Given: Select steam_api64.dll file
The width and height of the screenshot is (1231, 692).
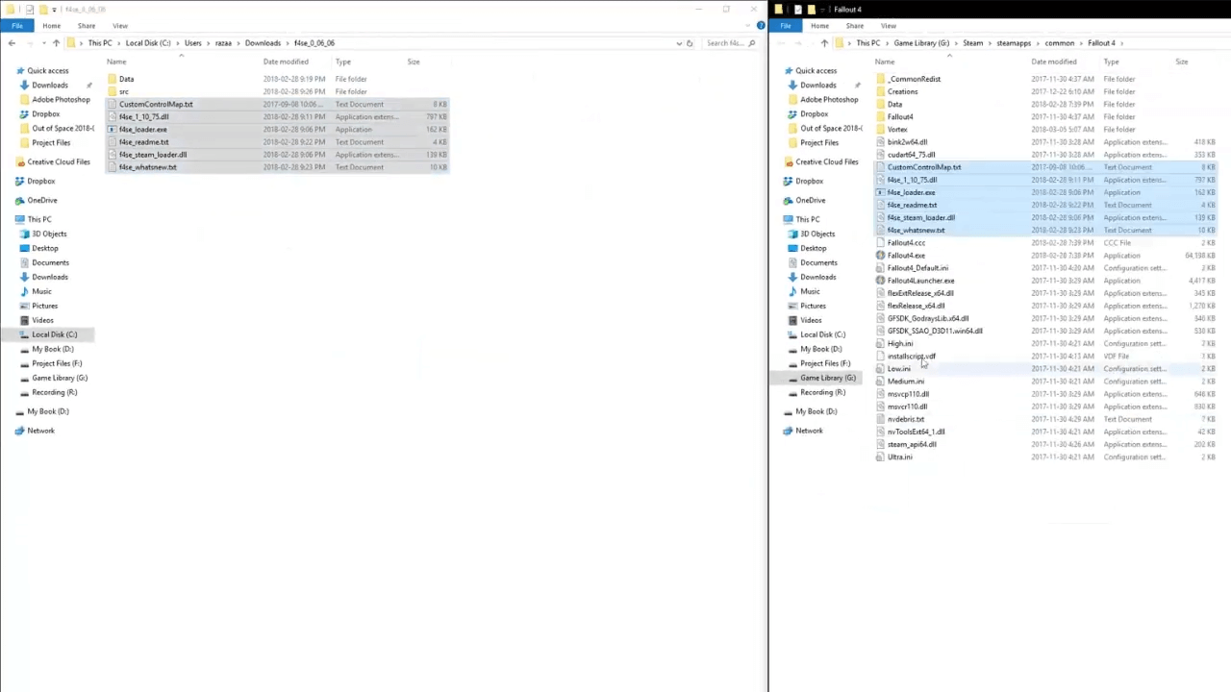Looking at the screenshot, I should [x=912, y=444].
